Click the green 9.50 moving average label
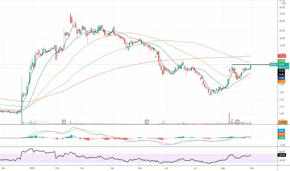 point(281,61)
